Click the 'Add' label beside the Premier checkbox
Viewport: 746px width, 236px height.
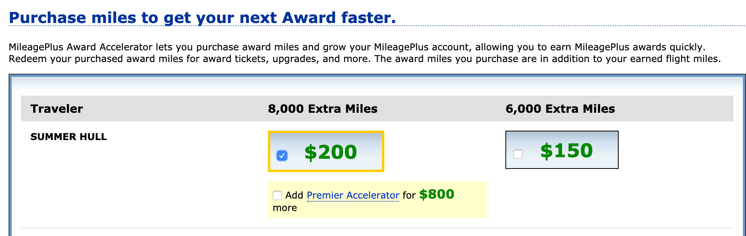(294, 195)
